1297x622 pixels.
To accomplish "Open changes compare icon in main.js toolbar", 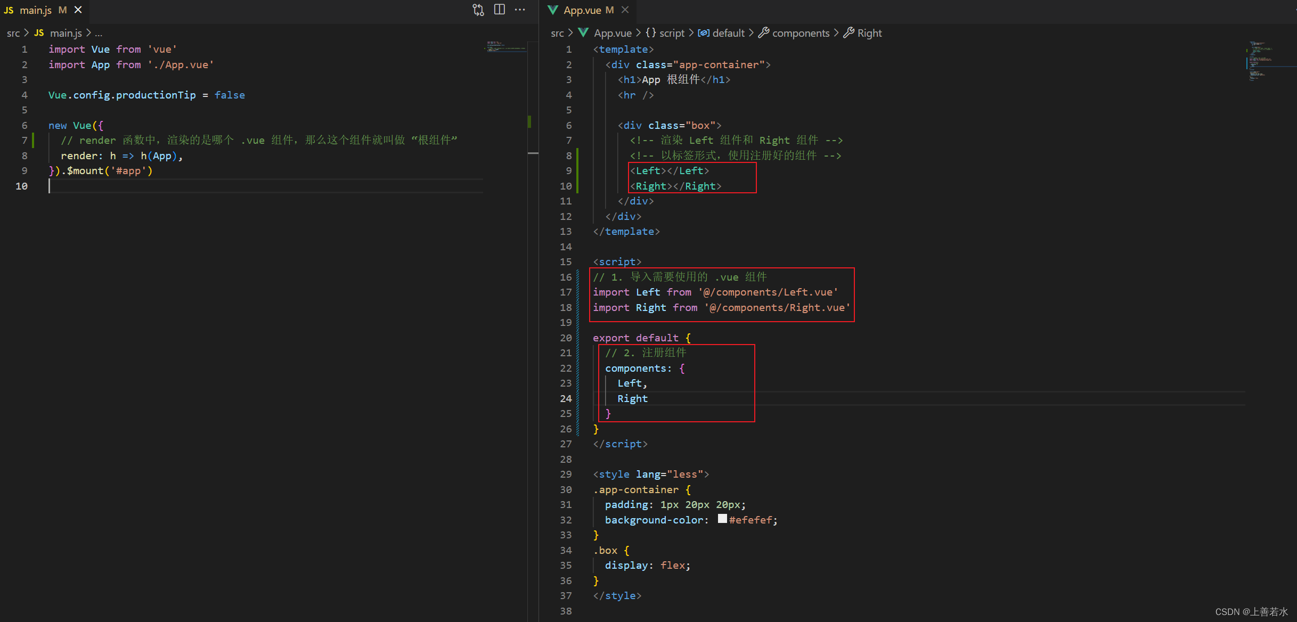I will (478, 10).
